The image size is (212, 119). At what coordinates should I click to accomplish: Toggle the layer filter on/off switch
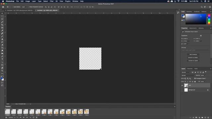click(x=206, y=72)
